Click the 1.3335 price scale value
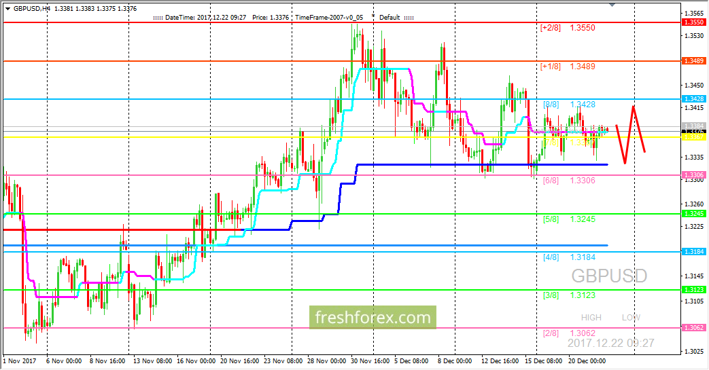This screenshot has width=709, height=370. tap(694, 158)
